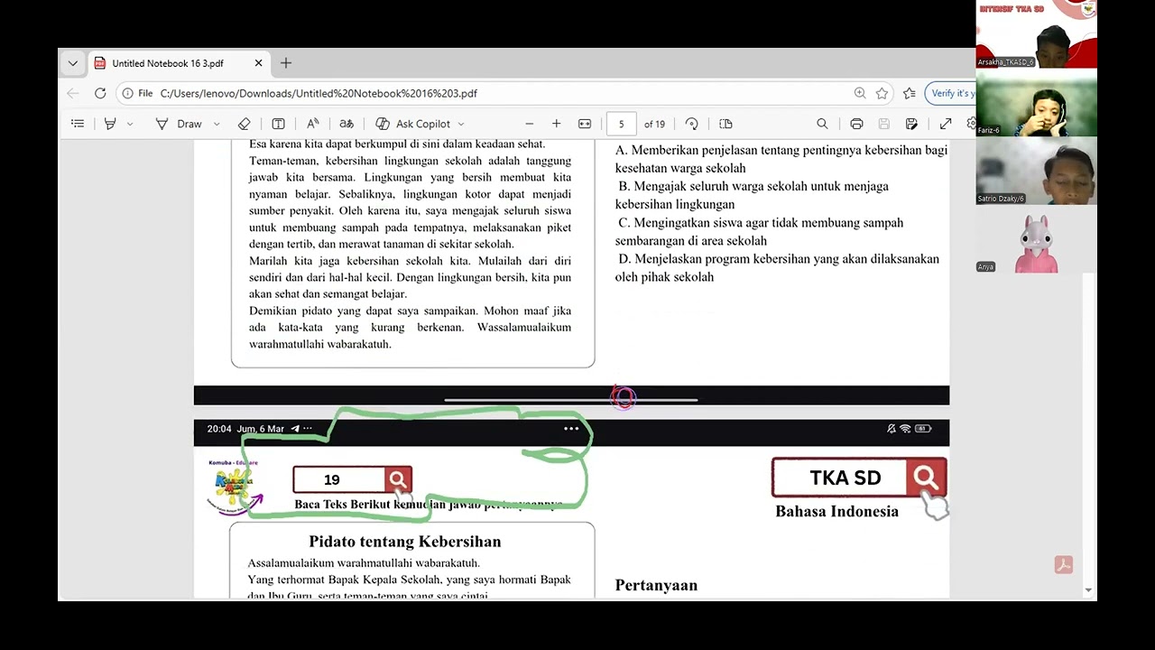Enter full screen PDF view
1155x650 pixels.
[x=946, y=124]
